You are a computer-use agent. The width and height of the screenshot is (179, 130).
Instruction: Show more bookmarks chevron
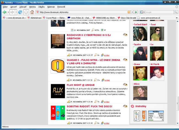pyautogui.click(x=177, y=18)
